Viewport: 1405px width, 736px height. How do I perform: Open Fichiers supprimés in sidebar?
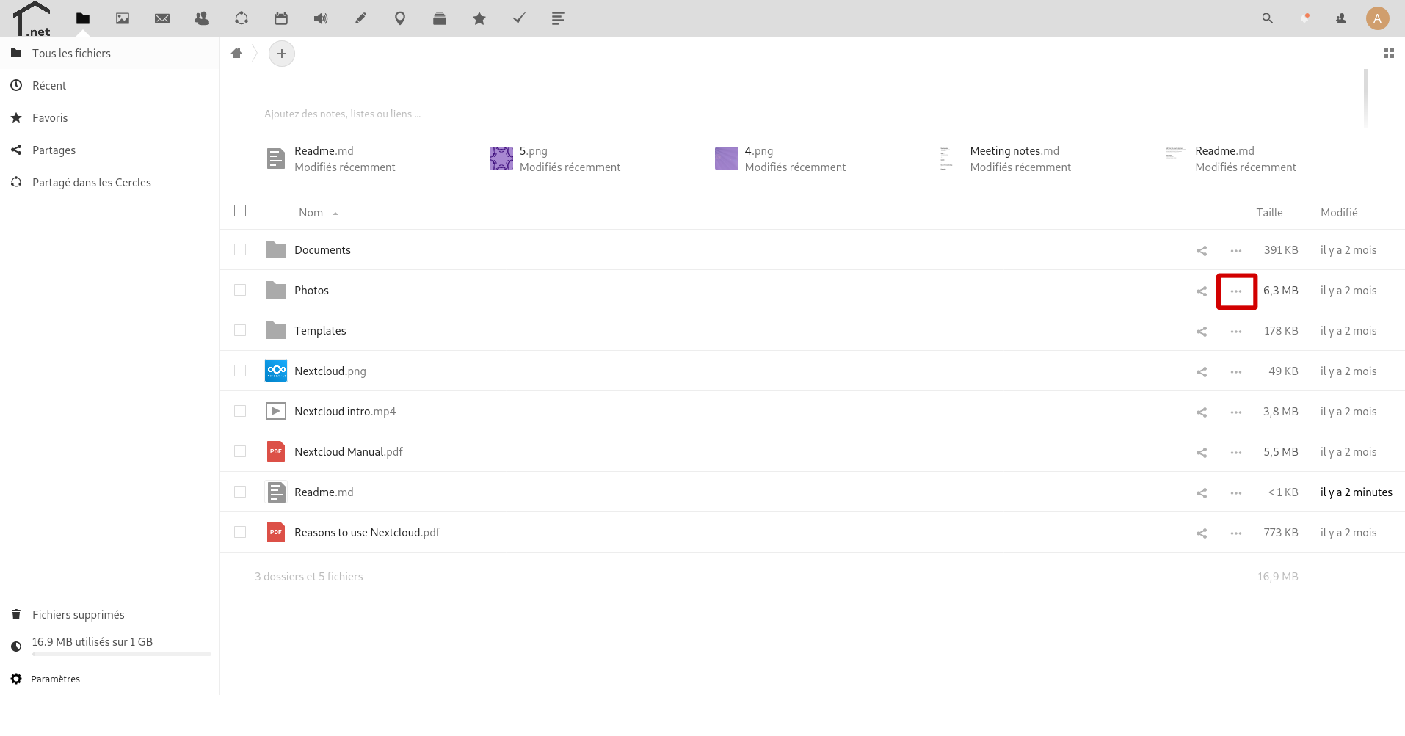(x=78, y=614)
